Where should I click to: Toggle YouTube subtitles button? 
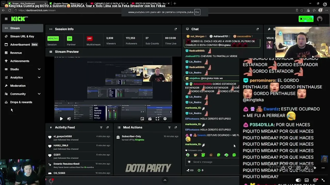click(307, 180)
